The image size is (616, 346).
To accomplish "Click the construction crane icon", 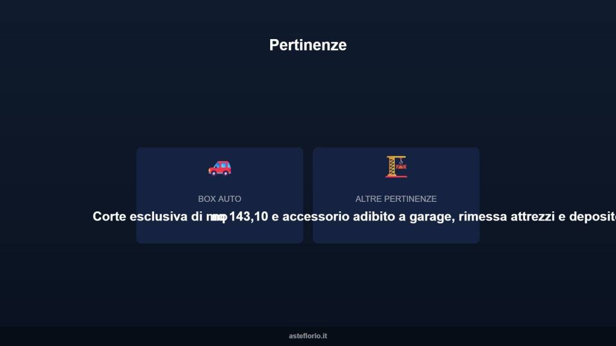I will click(396, 166).
